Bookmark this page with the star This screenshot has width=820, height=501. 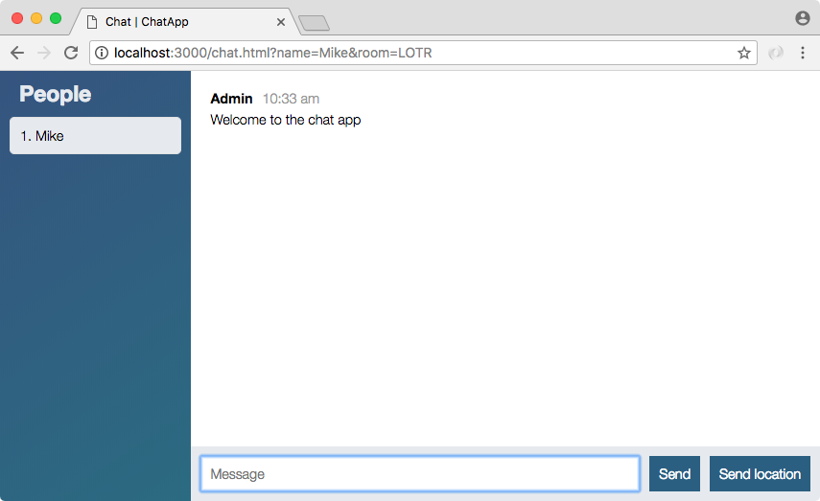[x=744, y=53]
